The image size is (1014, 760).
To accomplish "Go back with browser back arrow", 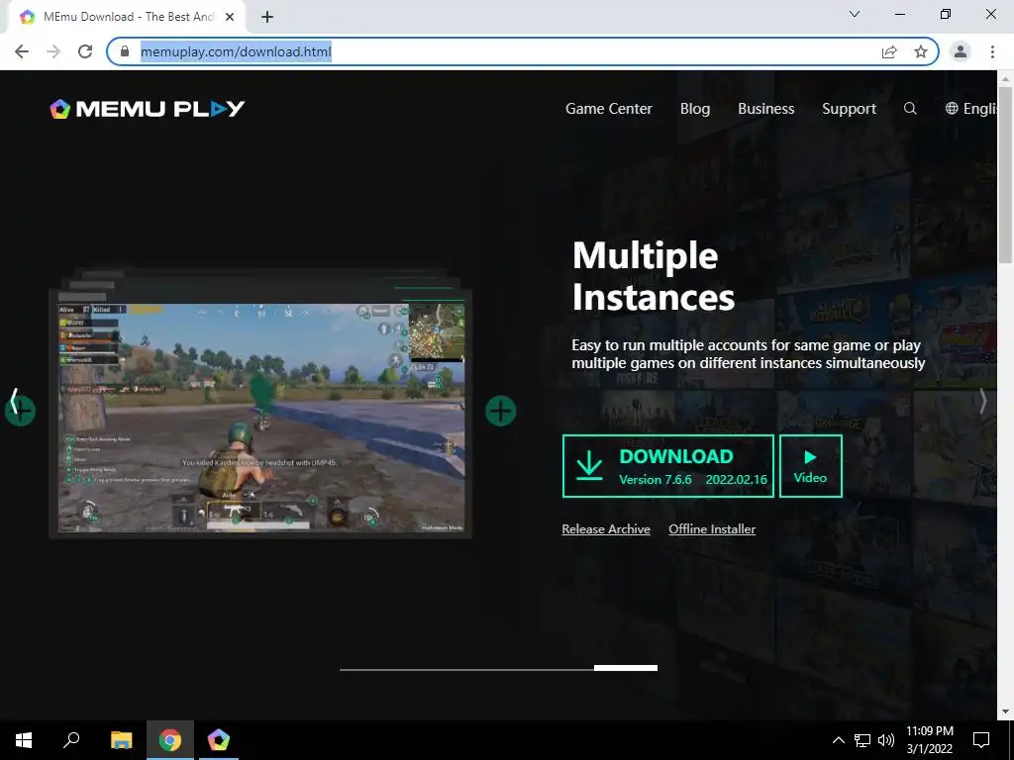I will pyautogui.click(x=22, y=51).
